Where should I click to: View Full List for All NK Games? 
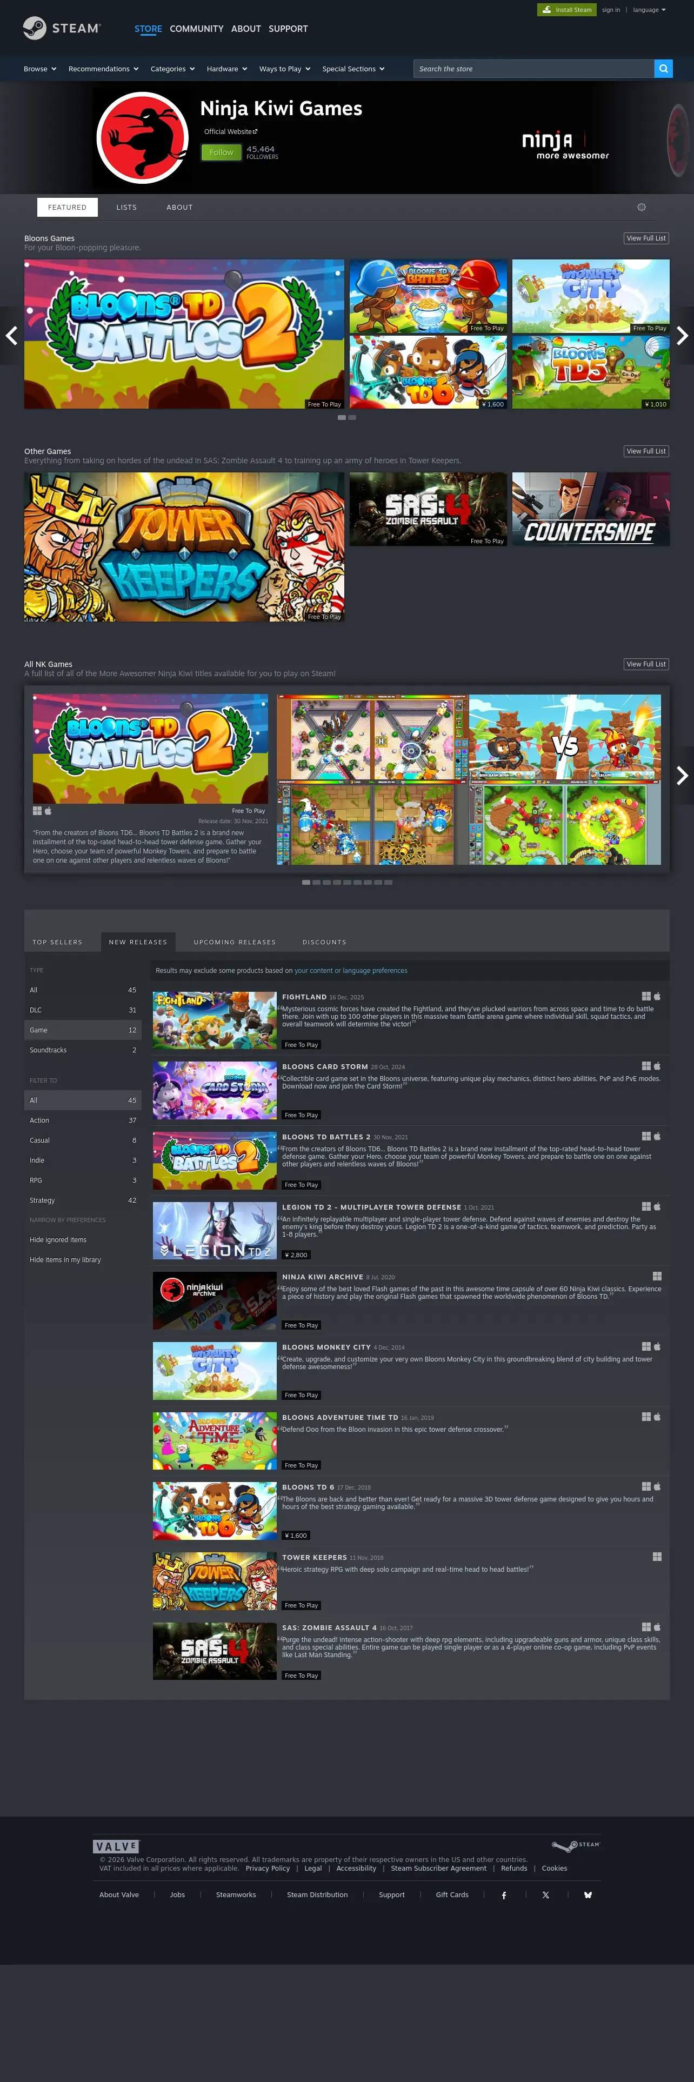(x=646, y=664)
